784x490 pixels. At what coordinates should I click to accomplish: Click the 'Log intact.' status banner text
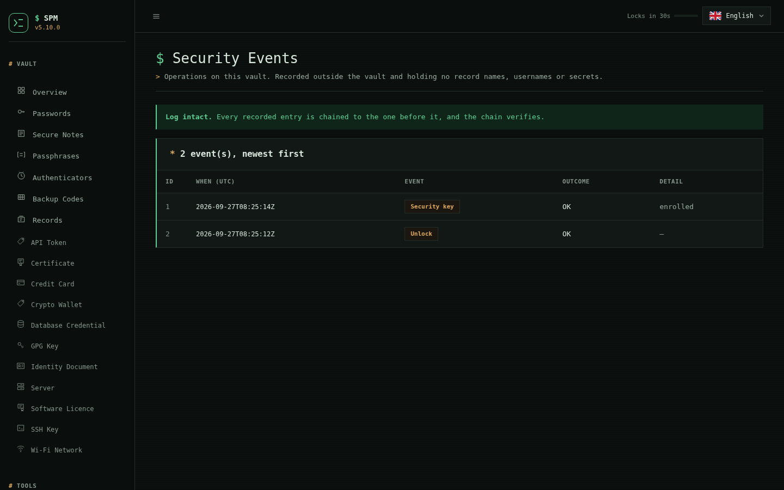pyautogui.click(x=188, y=117)
